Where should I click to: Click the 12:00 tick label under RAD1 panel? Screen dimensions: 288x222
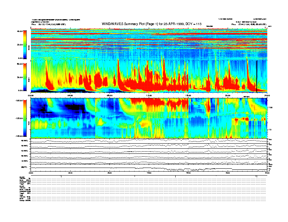pyautogui.click(x=149, y=96)
